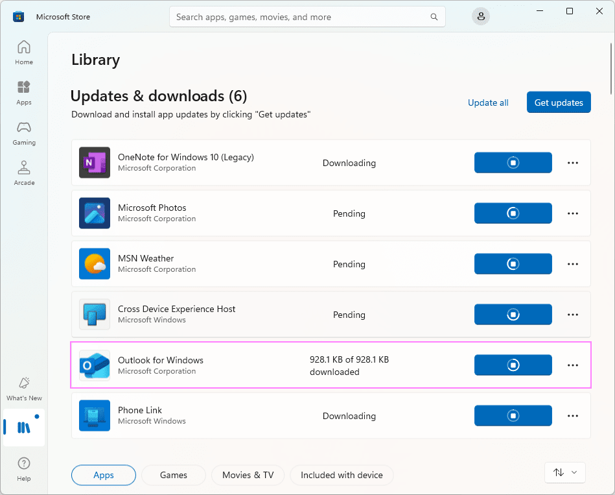Open the Outlook for Windows app icon

click(95, 365)
